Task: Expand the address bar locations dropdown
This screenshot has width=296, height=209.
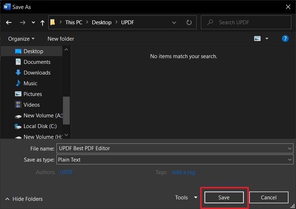Action: click(x=174, y=22)
